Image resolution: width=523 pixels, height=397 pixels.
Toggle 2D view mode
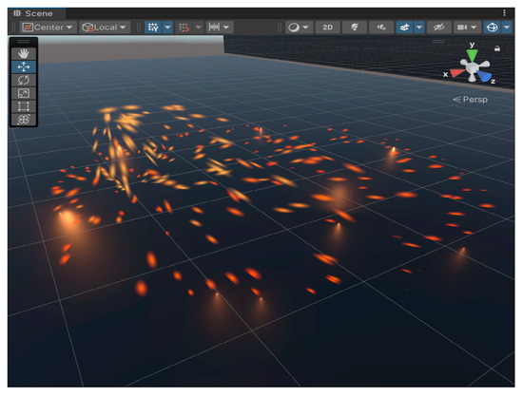click(327, 28)
